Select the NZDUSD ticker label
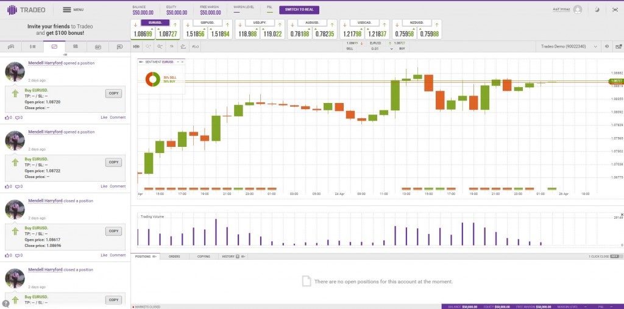 click(x=417, y=23)
